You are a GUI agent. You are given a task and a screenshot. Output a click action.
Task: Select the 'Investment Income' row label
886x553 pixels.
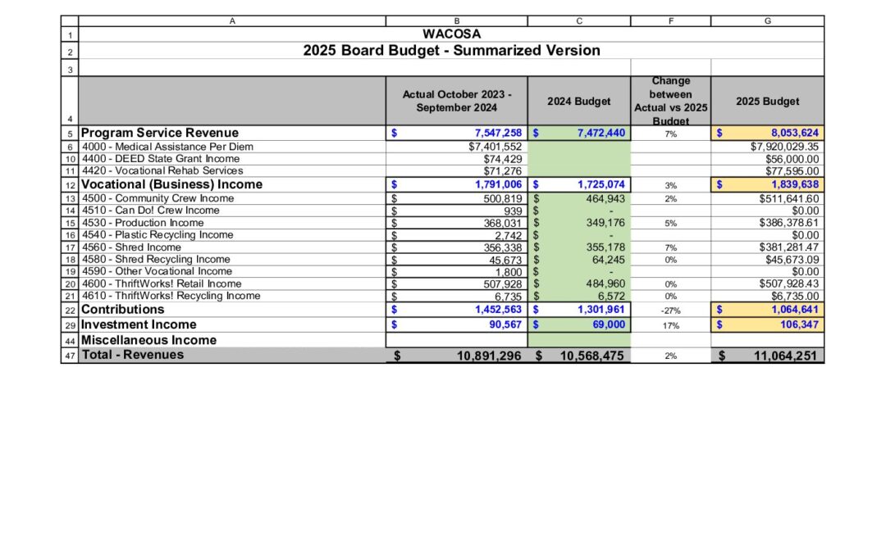139,324
